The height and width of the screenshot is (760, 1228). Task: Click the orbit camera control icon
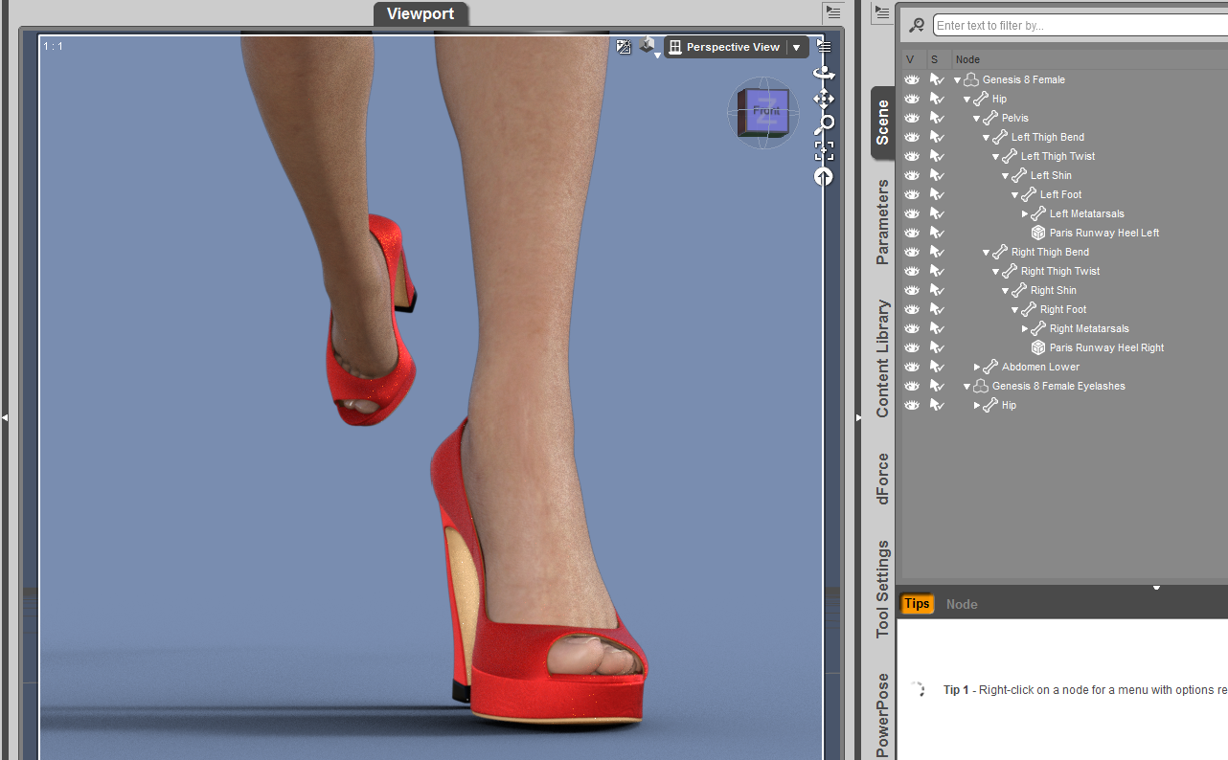(x=824, y=73)
